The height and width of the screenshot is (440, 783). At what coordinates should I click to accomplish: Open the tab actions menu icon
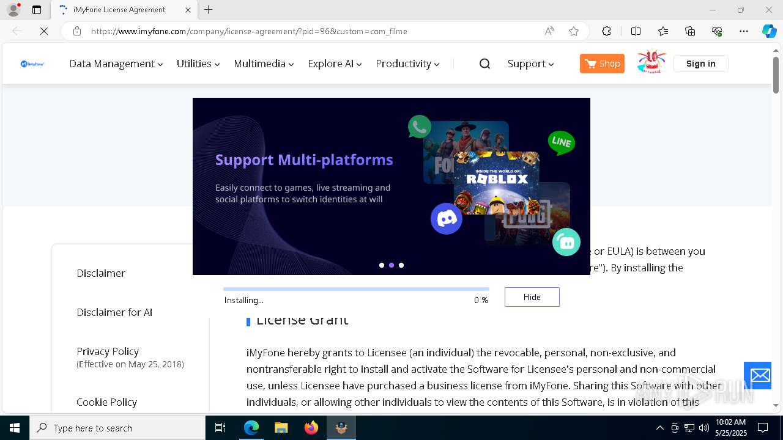[x=37, y=10]
